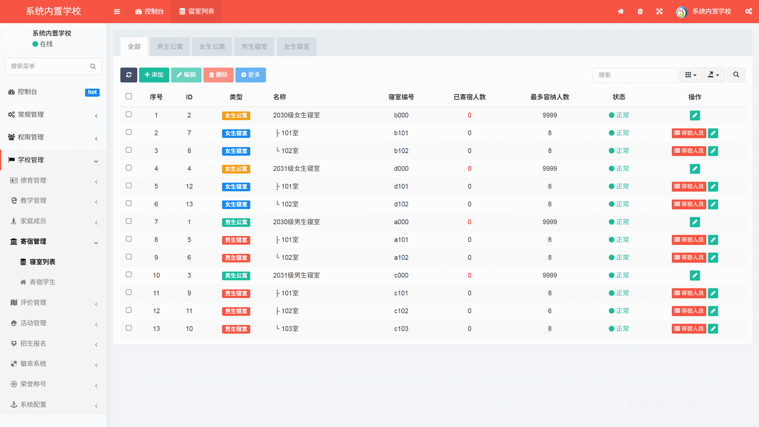Click 寄宿人员 button for row a101
This screenshot has width=759, height=427.
point(689,240)
